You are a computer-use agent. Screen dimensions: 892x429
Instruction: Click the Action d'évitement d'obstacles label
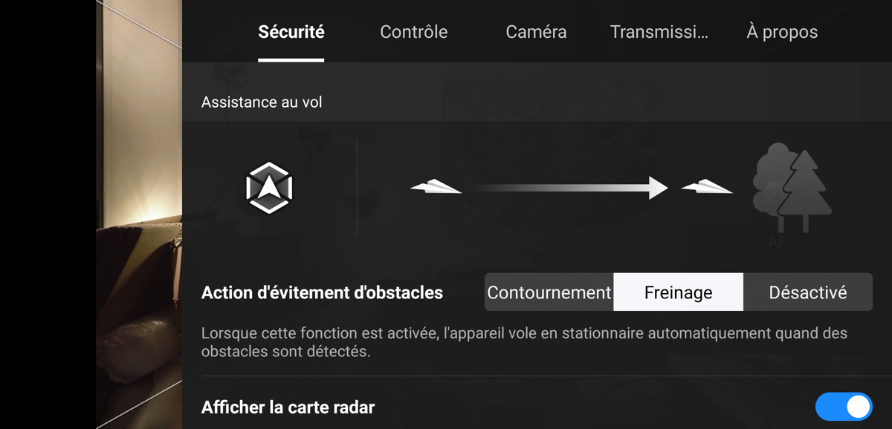(x=322, y=292)
